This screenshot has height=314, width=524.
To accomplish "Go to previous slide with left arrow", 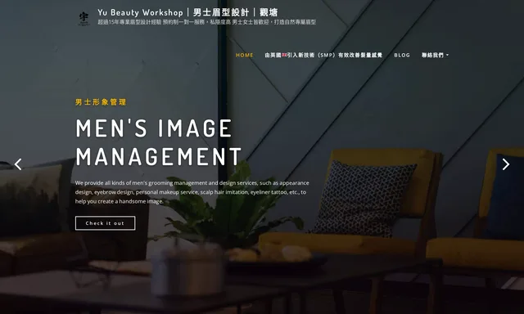I will tap(18, 164).
